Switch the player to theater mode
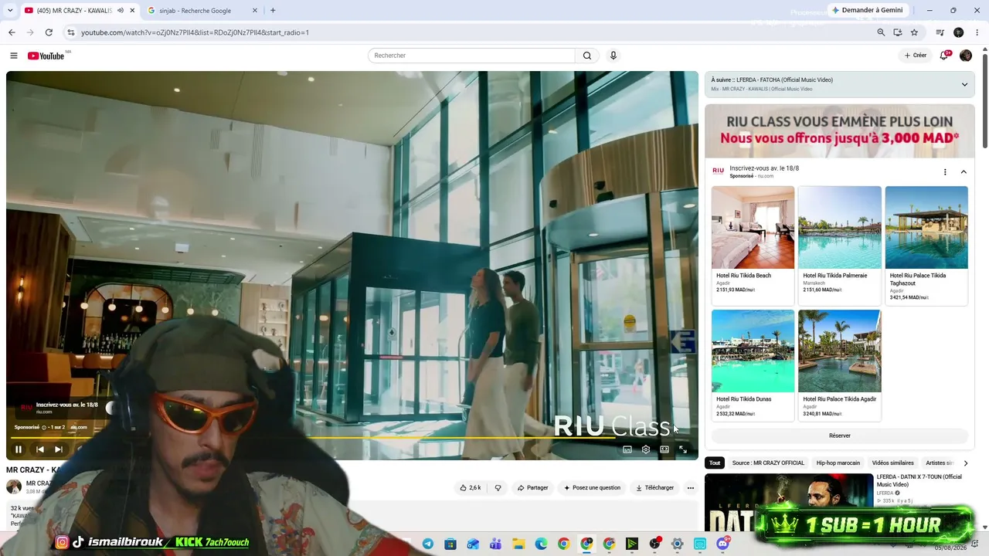This screenshot has height=556, width=989. point(664,449)
